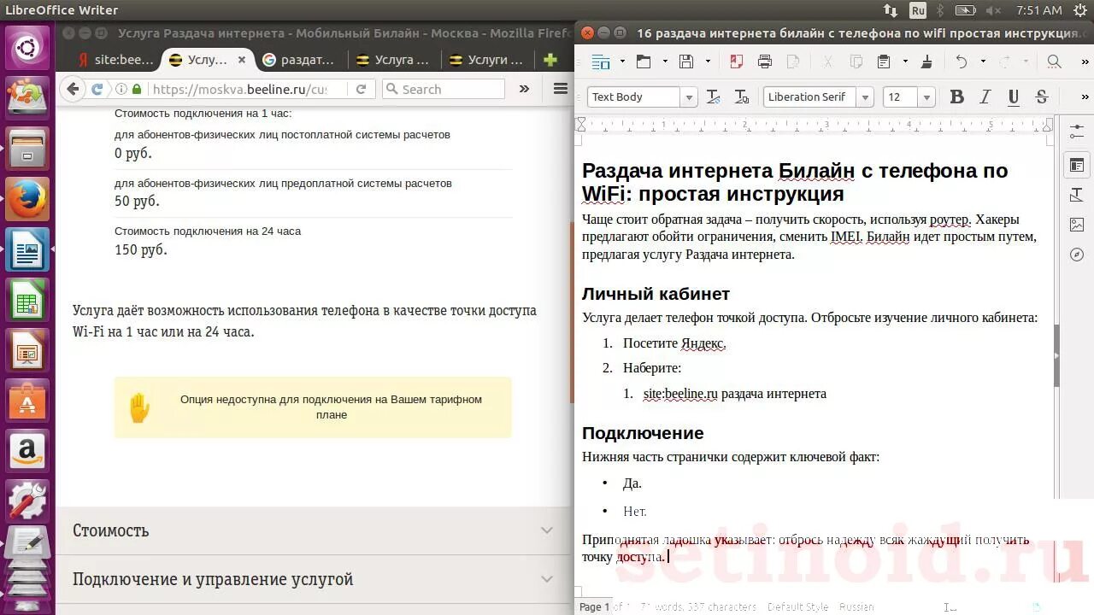
Task: Click the Ru keyboard layout indicator
Action: (x=918, y=10)
